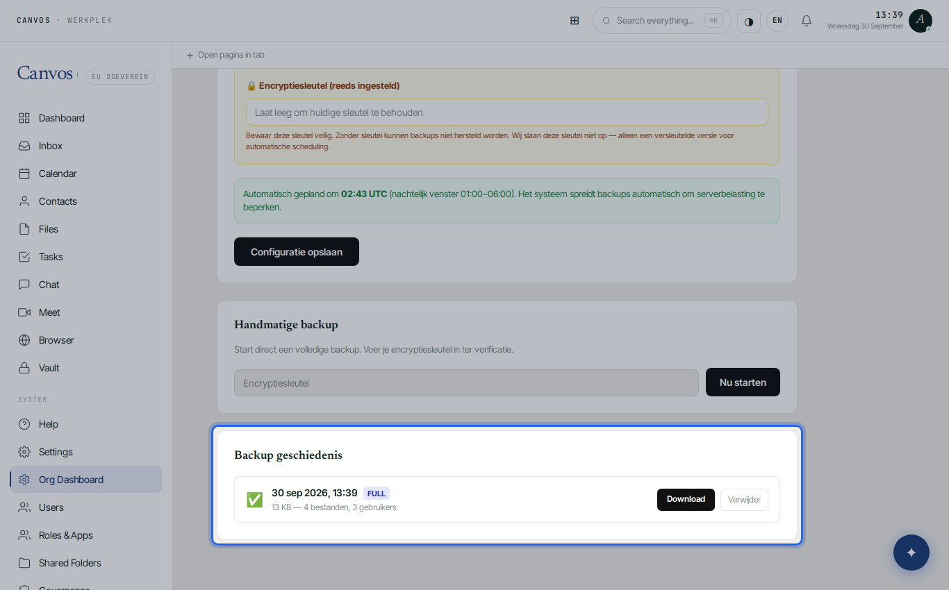This screenshot has height=590, width=949.
Task: Download the 30 sep 2026 backup
Action: click(686, 500)
